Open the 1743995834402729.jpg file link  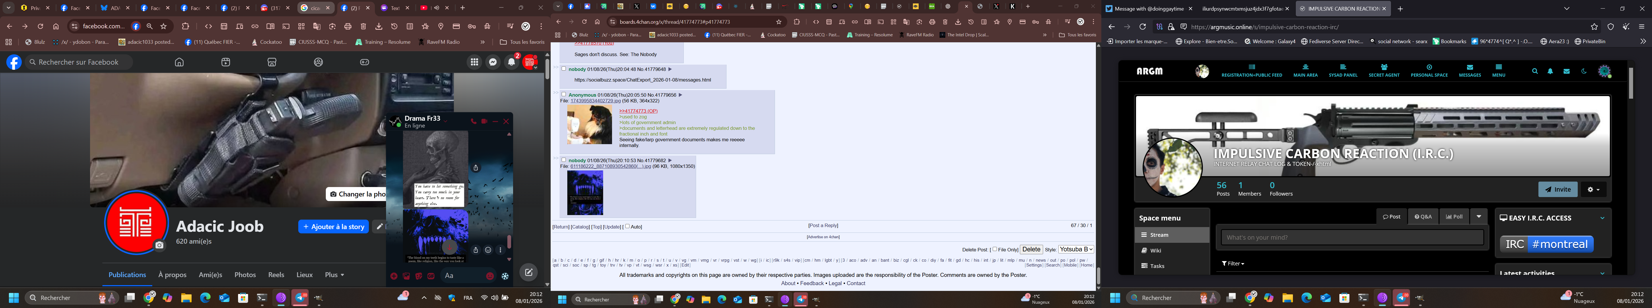[x=596, y=101]
